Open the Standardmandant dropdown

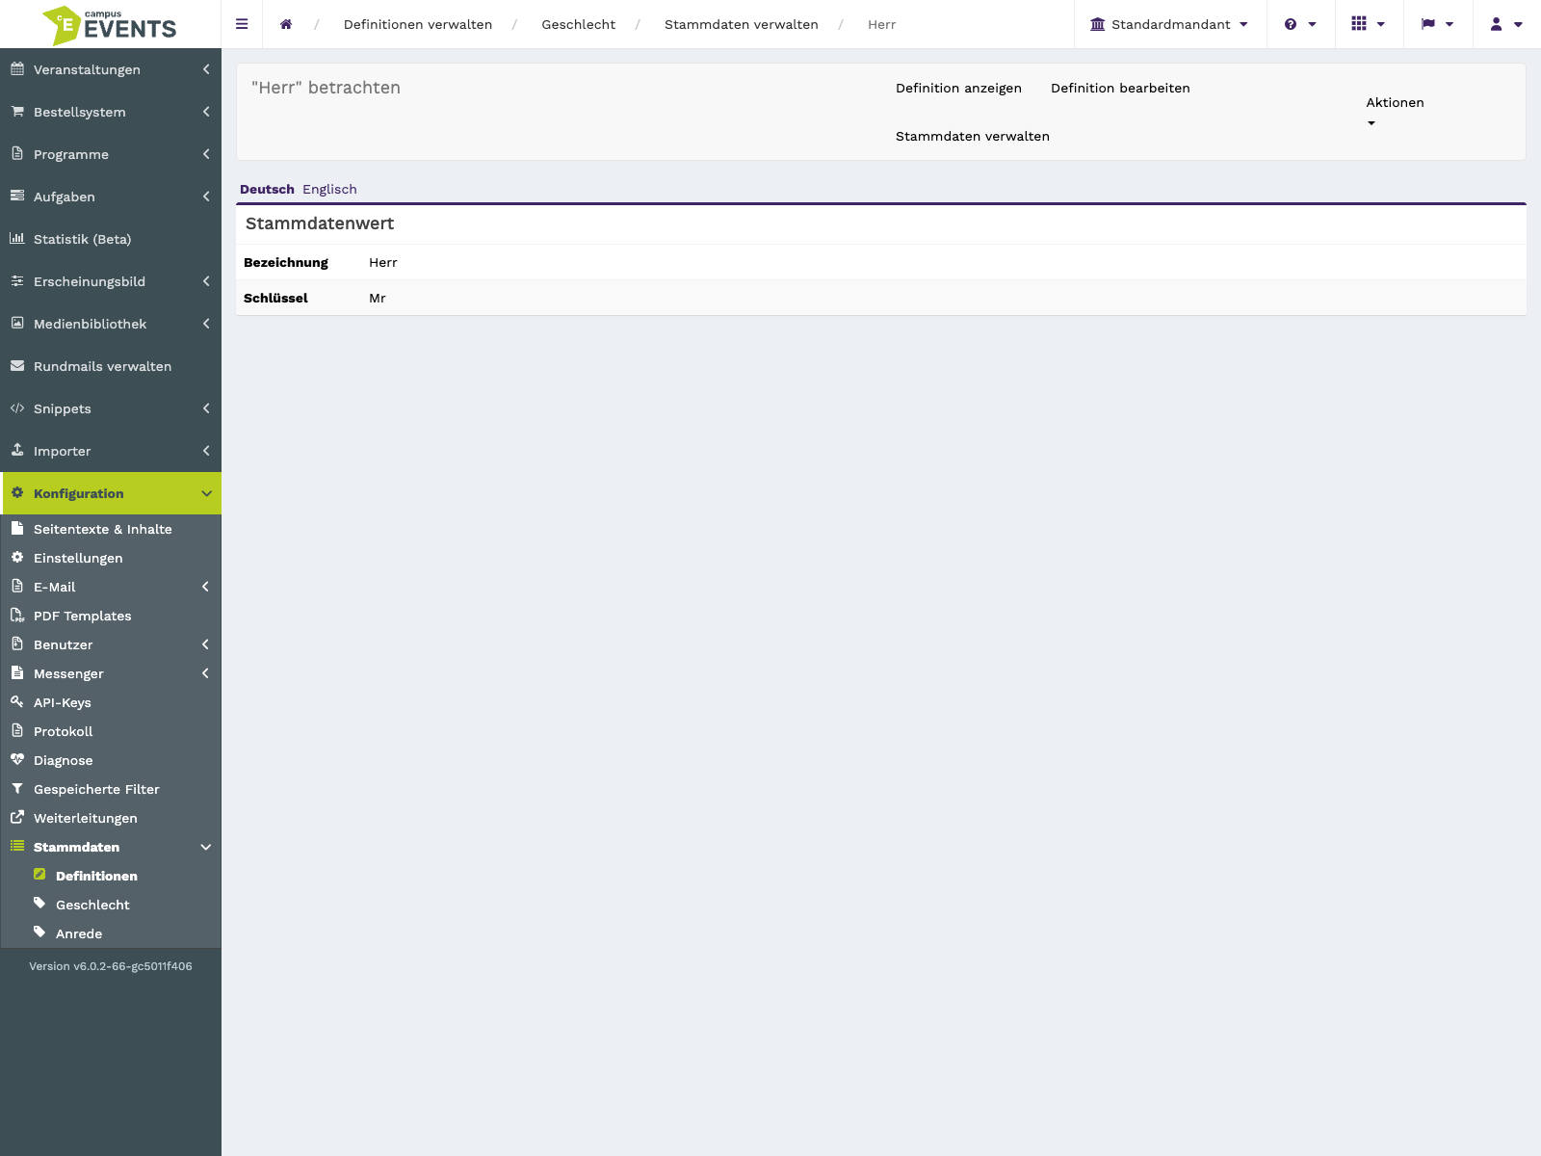1169,24
